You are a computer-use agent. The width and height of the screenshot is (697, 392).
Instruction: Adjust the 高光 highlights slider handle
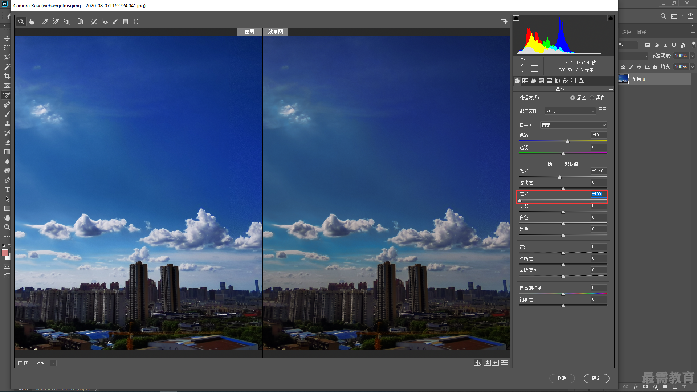(x=519, y=200)
